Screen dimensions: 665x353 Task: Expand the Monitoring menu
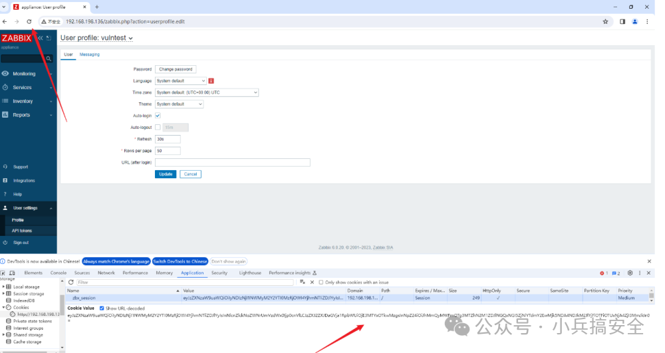click(28, 74)
